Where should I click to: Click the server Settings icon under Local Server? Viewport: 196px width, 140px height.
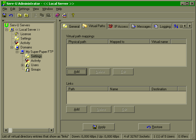[x=17, y=38]
